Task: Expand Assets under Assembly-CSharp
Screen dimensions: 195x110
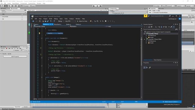Action: click(146, 37)
